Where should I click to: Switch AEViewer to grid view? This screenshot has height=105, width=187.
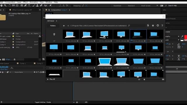163,79
